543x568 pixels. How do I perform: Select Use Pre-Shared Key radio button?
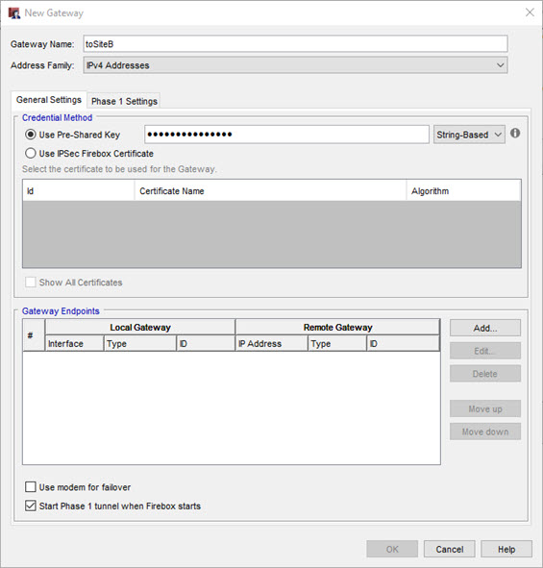(x=31, y=135)
